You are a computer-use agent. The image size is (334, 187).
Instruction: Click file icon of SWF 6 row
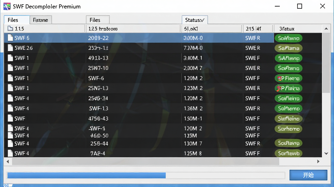[x=10, y=38]
